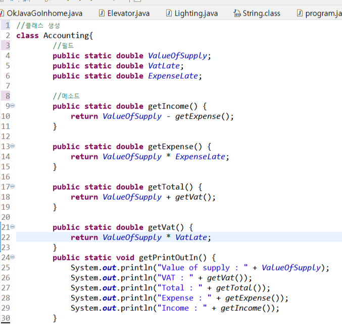Click the "Expense : " string on line 28
The height and width of the screenshot is (324, 342).
(184, 298)
